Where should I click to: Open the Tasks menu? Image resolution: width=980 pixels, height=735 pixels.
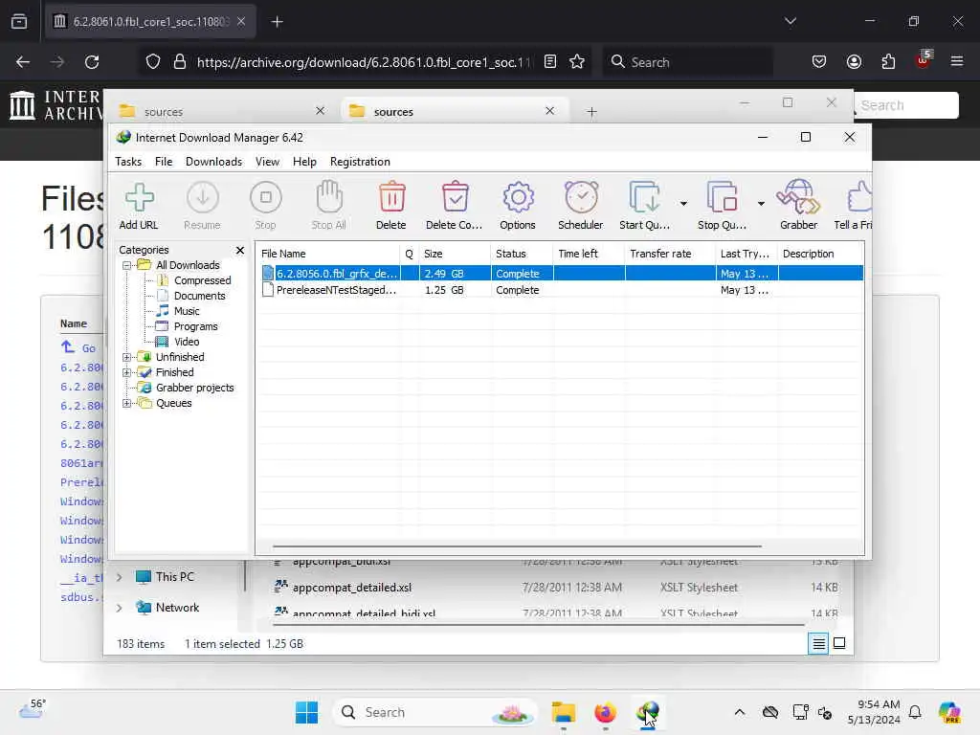pyautogui.click(x=128, y=162)
